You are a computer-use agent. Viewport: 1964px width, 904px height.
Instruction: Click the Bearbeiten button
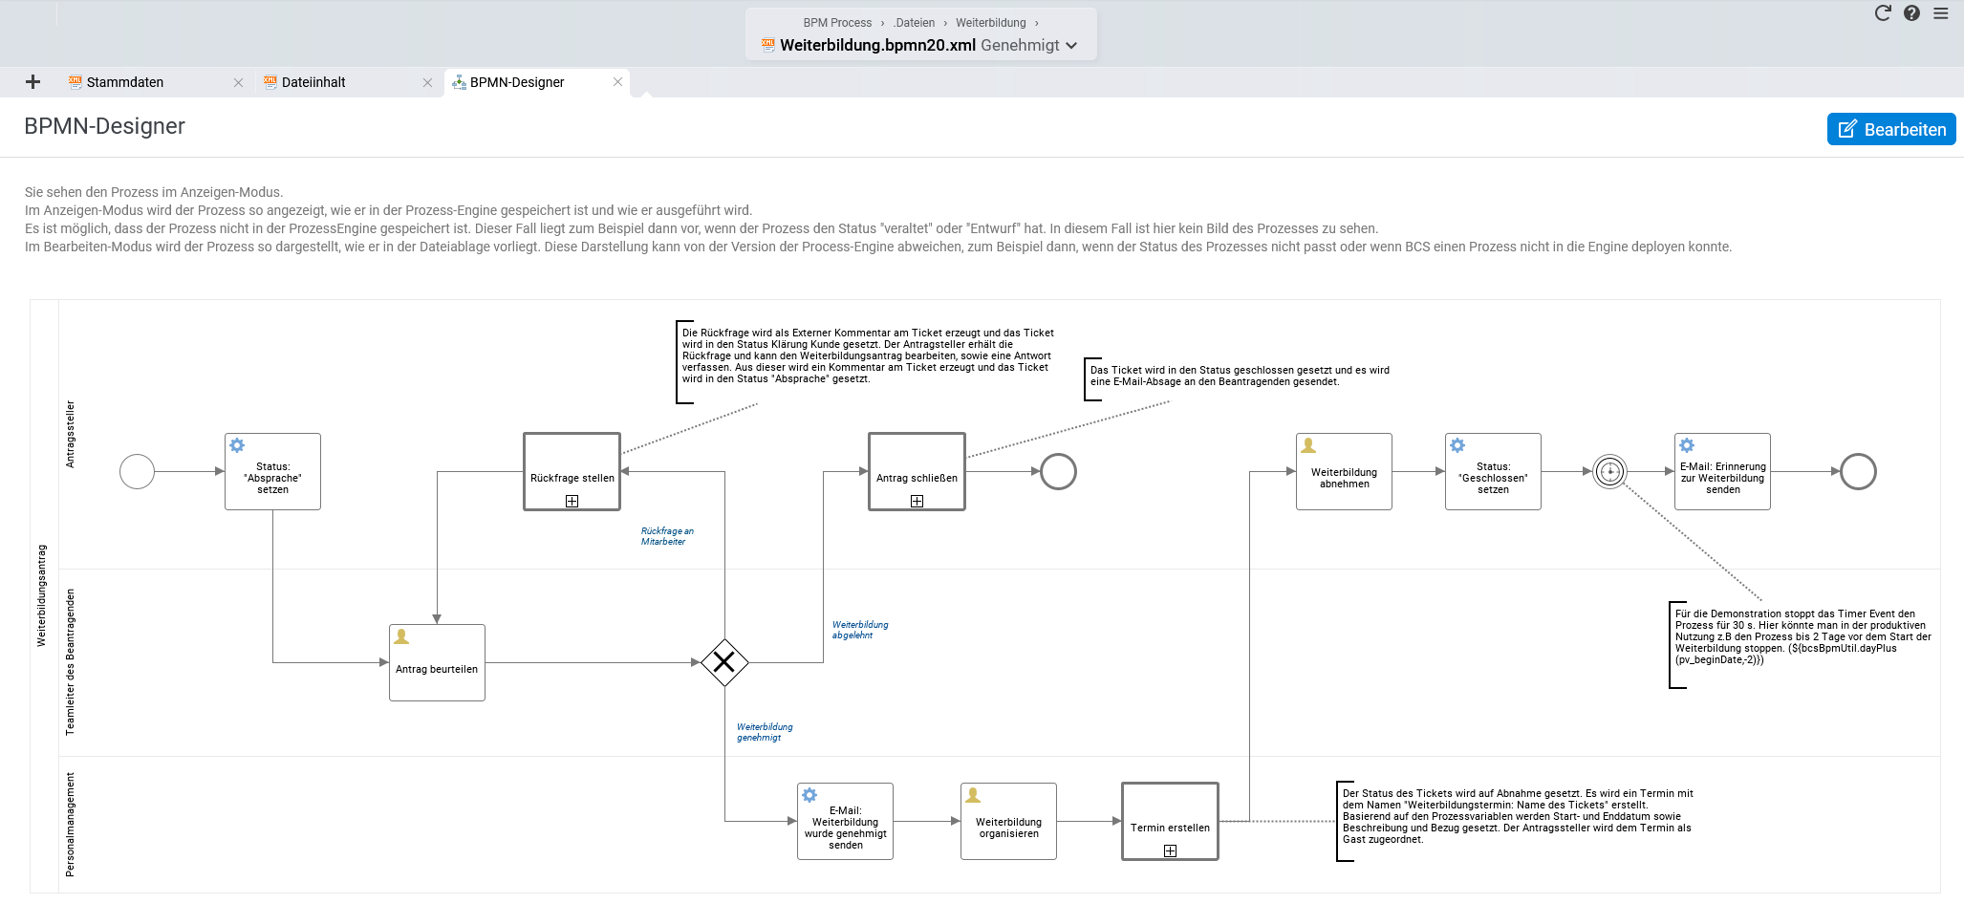coord(1891,129)
